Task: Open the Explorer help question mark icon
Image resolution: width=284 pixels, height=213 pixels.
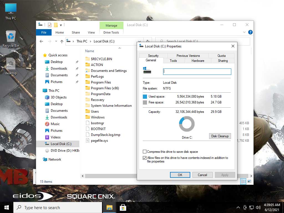Action: tap(250, 32)
